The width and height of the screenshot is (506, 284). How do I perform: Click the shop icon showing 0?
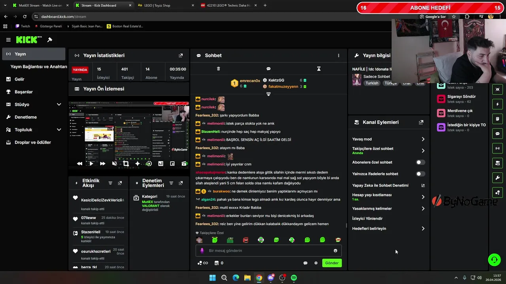pyautogui.click(x=219, y=263)
